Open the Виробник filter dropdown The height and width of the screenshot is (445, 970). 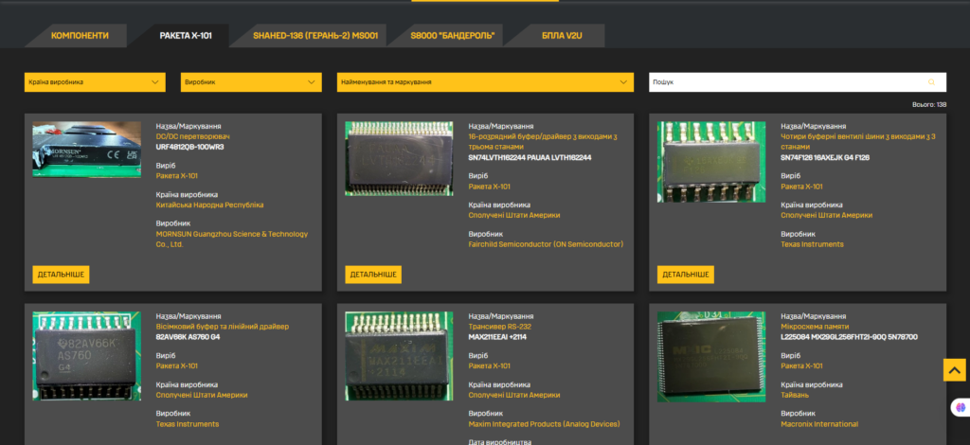pos(251,82)
